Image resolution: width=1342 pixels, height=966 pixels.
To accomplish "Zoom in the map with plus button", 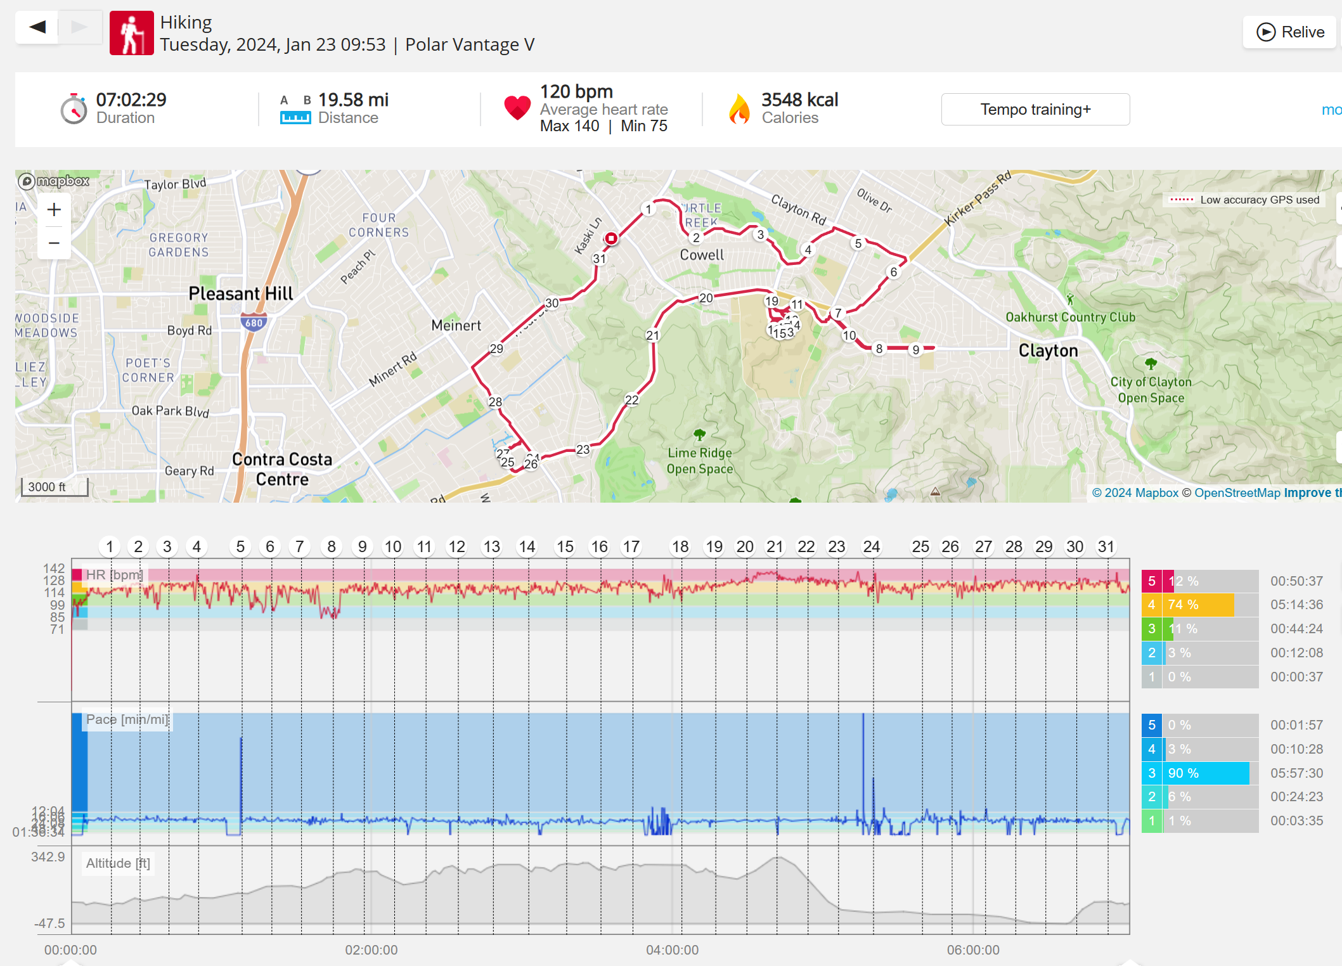I will (x=54, y=210).
